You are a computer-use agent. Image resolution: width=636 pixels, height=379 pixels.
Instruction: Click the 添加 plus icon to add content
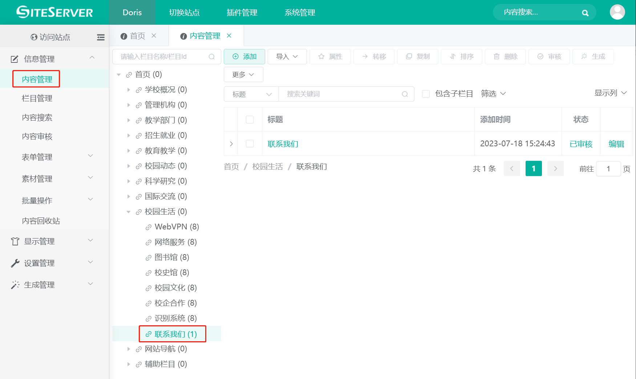tap(235, 57)
